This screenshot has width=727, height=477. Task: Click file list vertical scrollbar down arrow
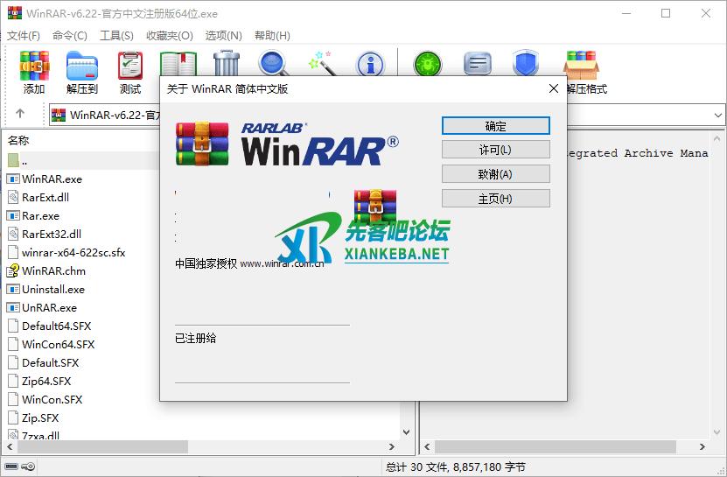406,432
